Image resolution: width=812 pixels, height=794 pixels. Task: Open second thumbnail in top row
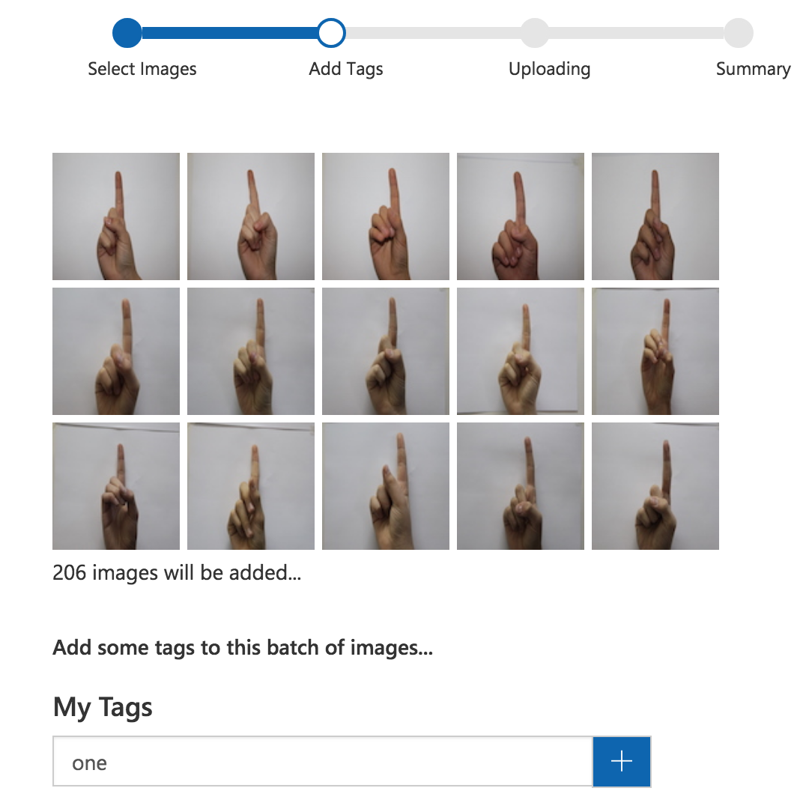(251, 216)
